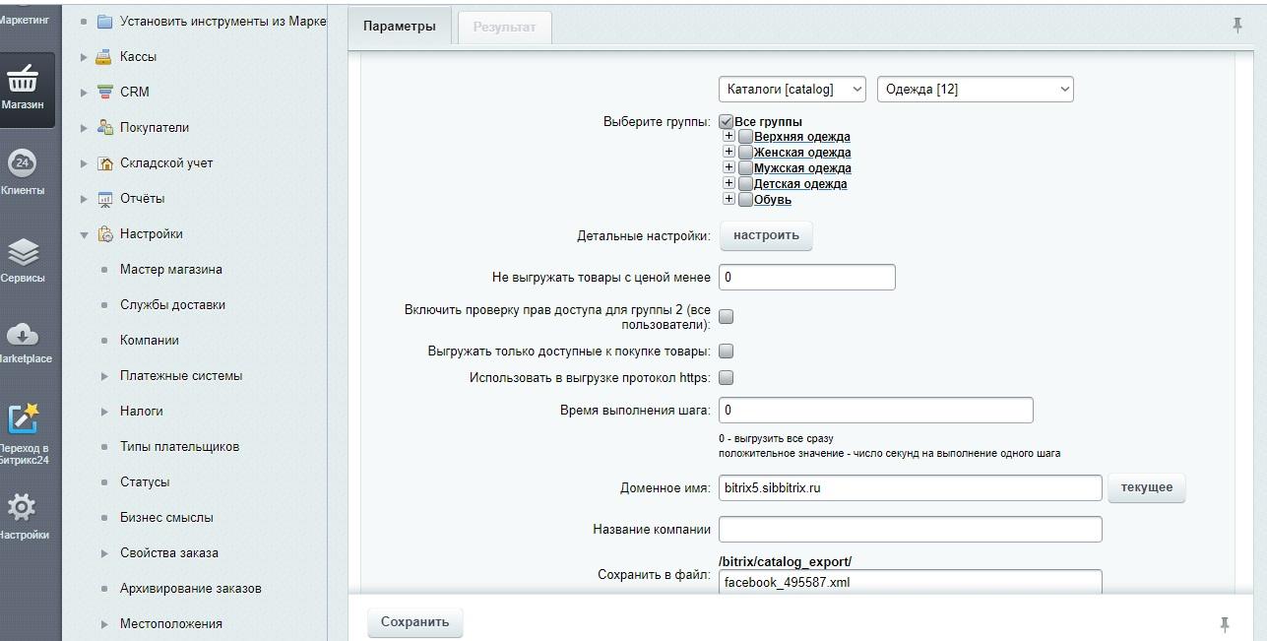Enable https protocol in export checkbox
Image resolution: width=1267 pixels, height=641 pixels.
[727, 377]
